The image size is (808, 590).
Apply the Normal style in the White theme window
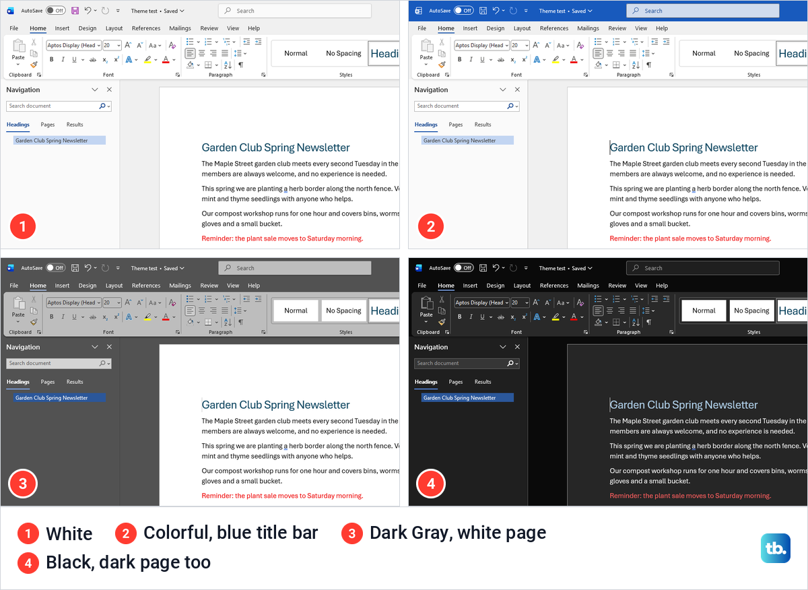click(296, 53)
